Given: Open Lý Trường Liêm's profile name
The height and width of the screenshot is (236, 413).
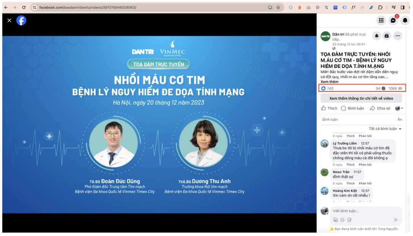Looking at the screenshot, I should (345, 143).
